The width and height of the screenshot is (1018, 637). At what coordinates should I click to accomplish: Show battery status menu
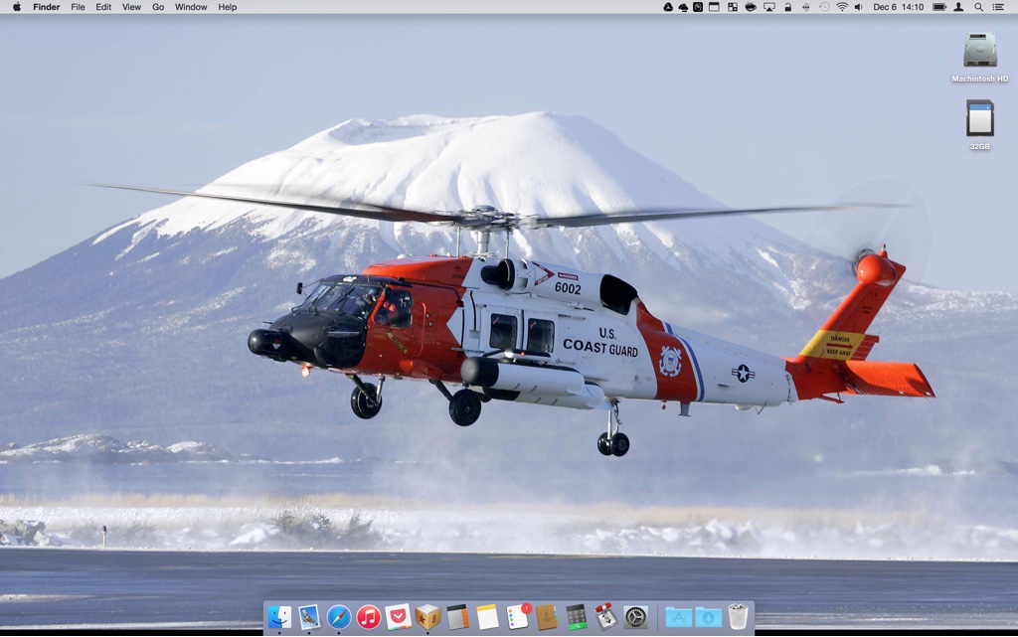[939, 7]
